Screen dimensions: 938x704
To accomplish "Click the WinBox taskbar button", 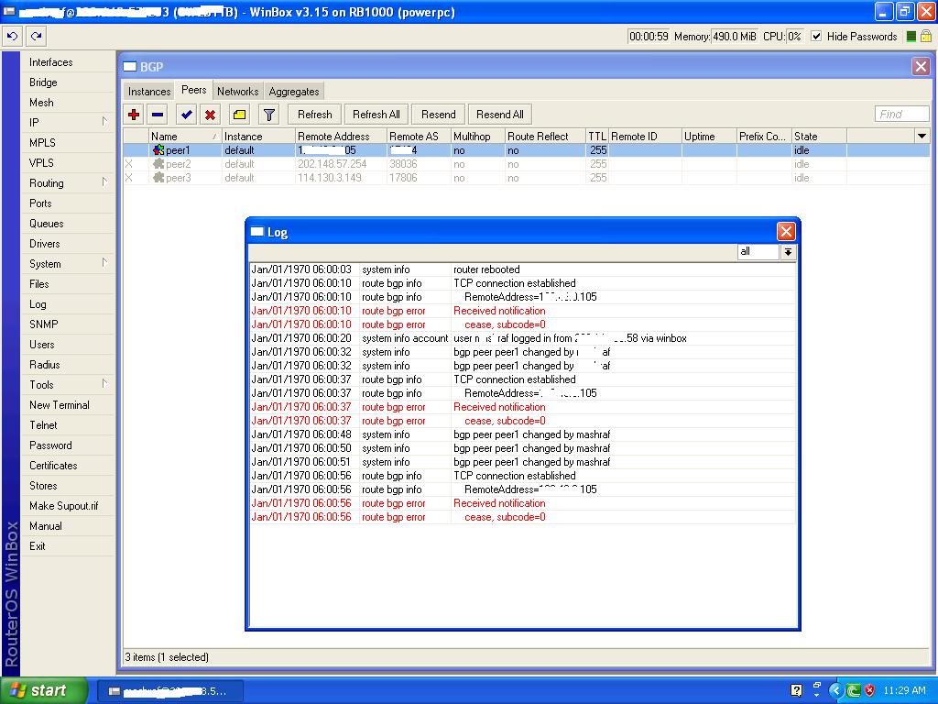I will [x=169, y=691].
